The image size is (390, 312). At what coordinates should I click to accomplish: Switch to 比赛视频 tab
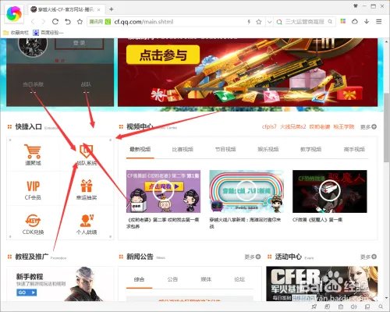pos(183,149)
